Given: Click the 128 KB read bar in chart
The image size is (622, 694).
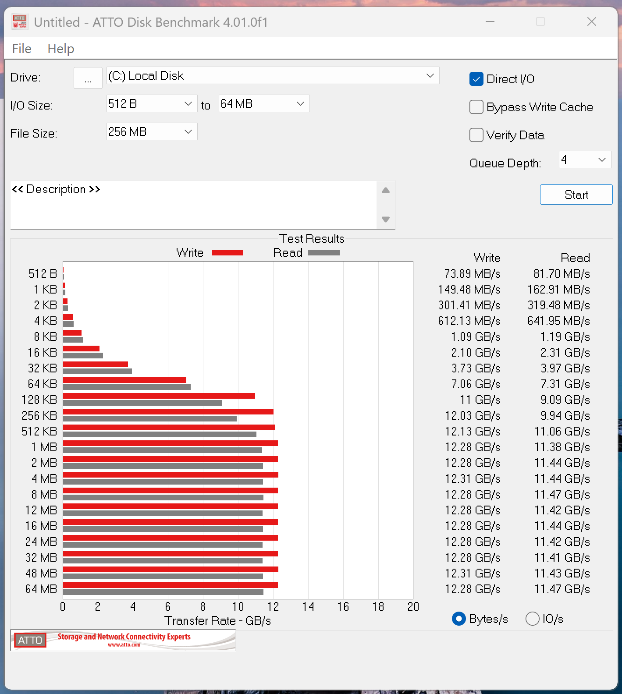Looking at the screenshot, I should (142, 403).
